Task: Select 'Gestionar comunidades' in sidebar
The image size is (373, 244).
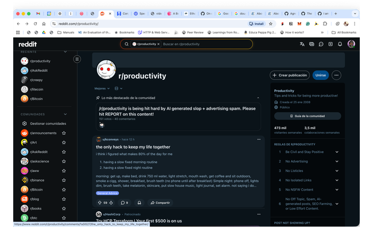Action: pos(45,123)
